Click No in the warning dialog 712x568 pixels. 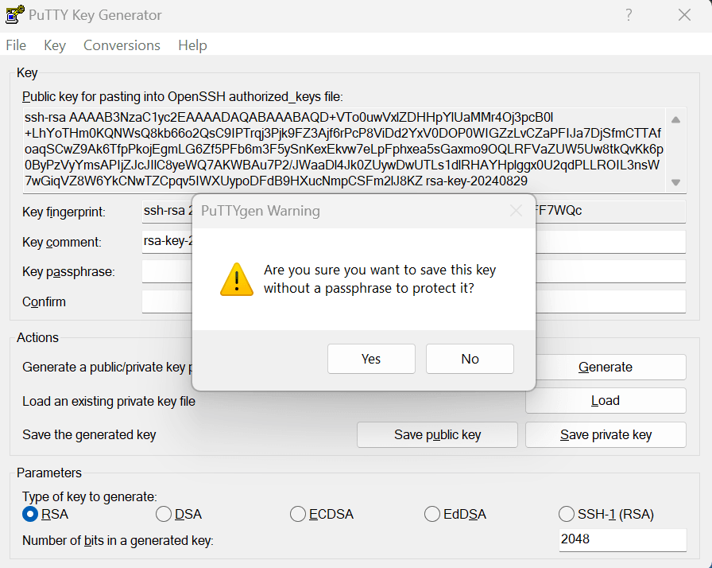click(x=470, y=359)
